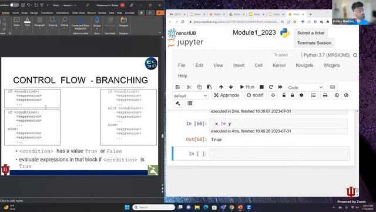Move the selected cell up
This screenshot has height=212, width=376.
click(x=221, y=87)
